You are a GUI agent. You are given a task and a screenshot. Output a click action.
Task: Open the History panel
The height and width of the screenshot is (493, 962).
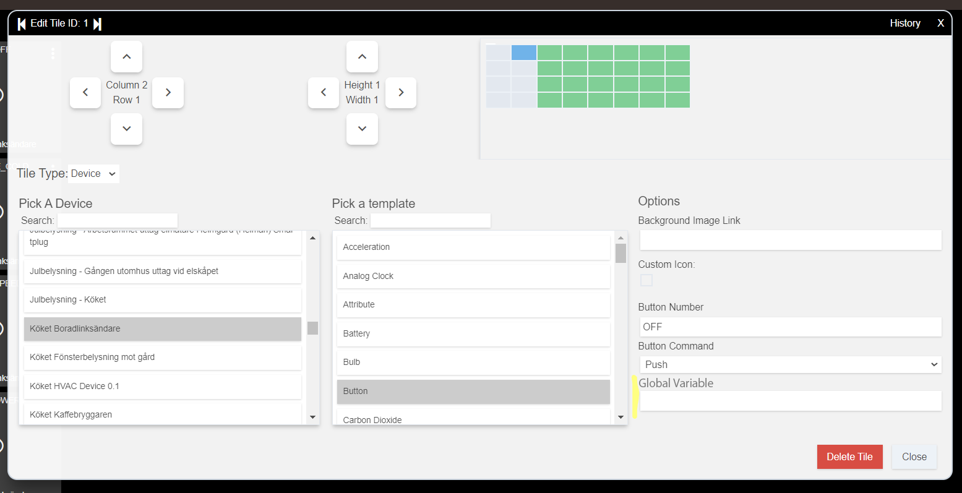pyautogui.click(x=904, y=23)
